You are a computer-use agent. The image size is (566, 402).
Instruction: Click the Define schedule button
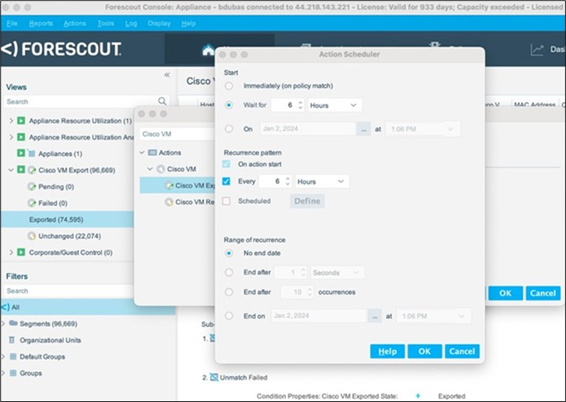[307, 201]
